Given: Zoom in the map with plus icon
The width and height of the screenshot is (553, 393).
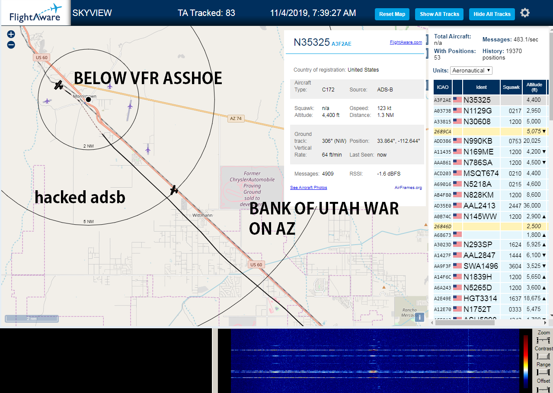Looking at the screenshot, I should tap(11, 34).
